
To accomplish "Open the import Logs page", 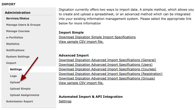I will (x=13, y=76).
